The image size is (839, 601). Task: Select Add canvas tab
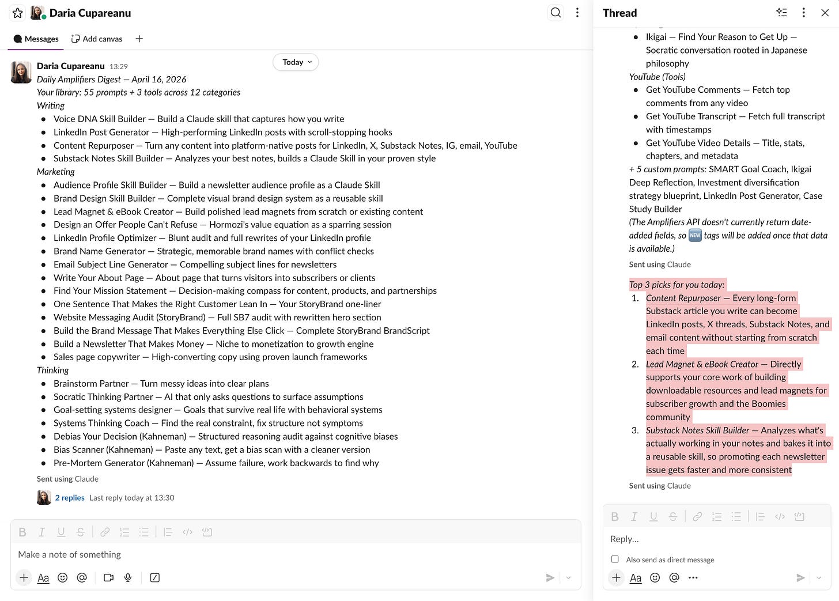(x=97, y=39)
